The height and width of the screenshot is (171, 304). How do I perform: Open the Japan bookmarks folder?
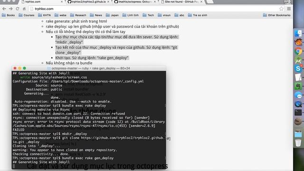(x=112, y=15)
